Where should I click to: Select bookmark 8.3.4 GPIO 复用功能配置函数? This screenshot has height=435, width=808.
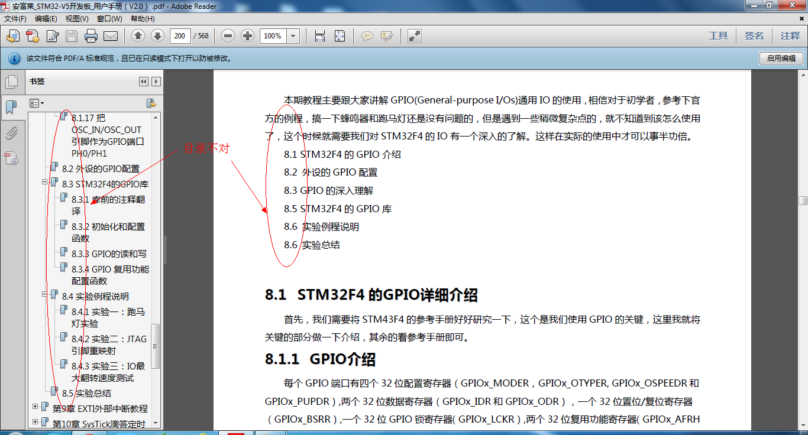[x=110, y=275]
